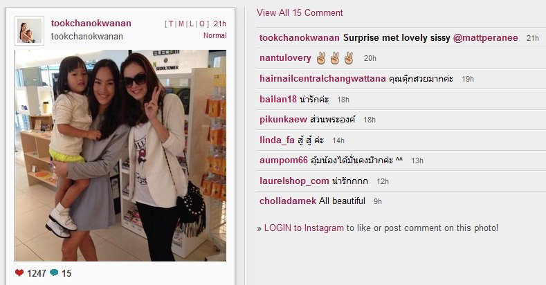546x285 pixels.
Task: Select the Normal filter label
Action: pyautogui.click(x=215, y=35)
